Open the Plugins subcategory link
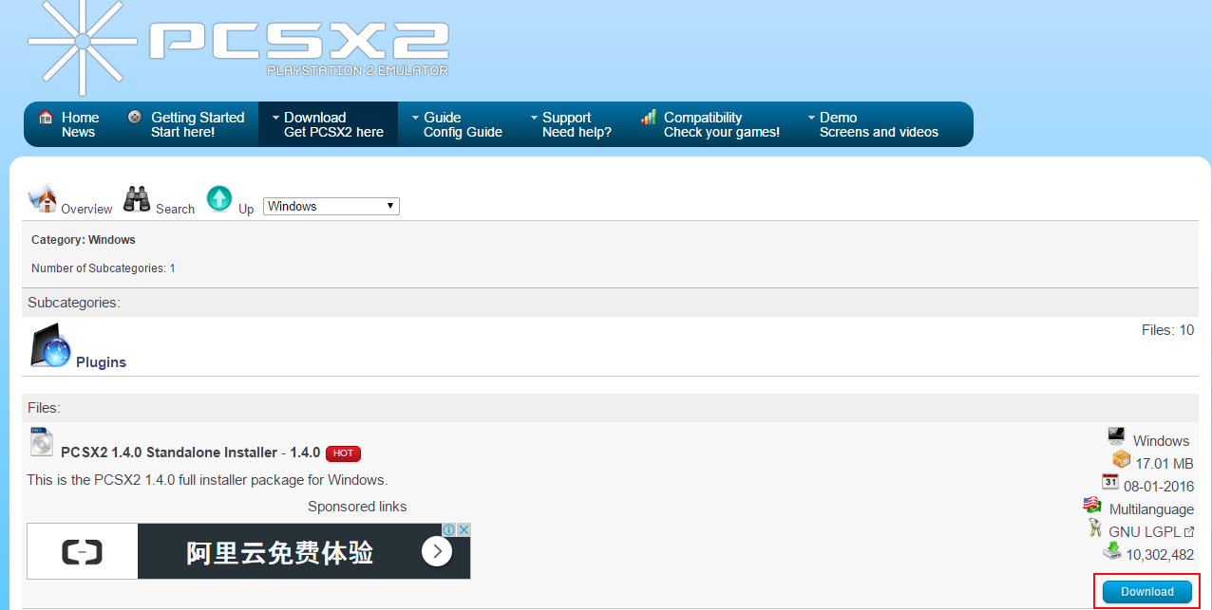Screen dimensions: 1212x610 [x=101, y=362]
